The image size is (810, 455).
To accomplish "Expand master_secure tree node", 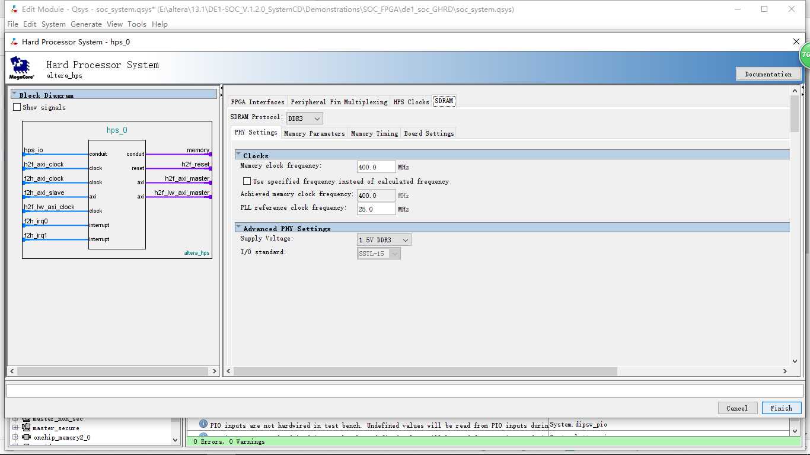I will click(x=16, y=428).
